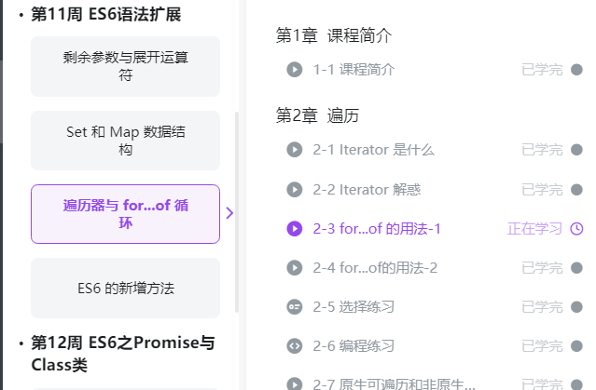Click purple chevron arrow beside 遍历器 card
The height and width of the screenshot is (390, 596).
click(229, 213)
